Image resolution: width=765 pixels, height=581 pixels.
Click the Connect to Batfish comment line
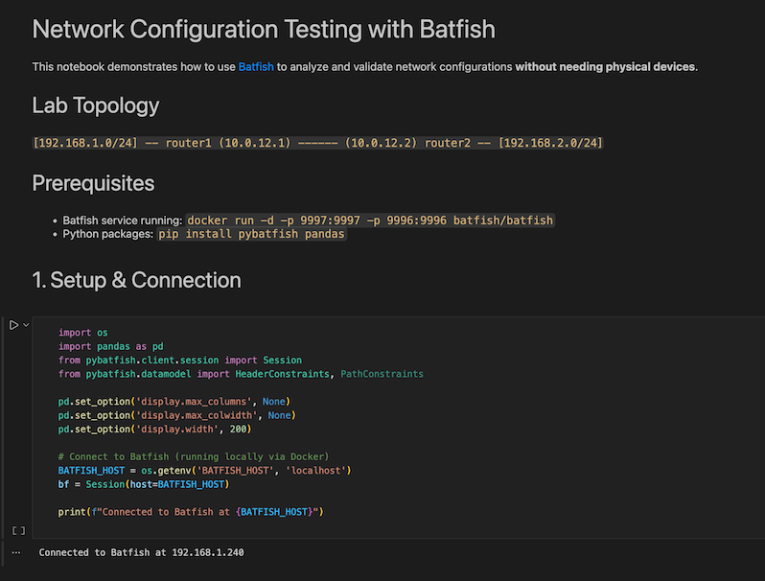[193, 456]
